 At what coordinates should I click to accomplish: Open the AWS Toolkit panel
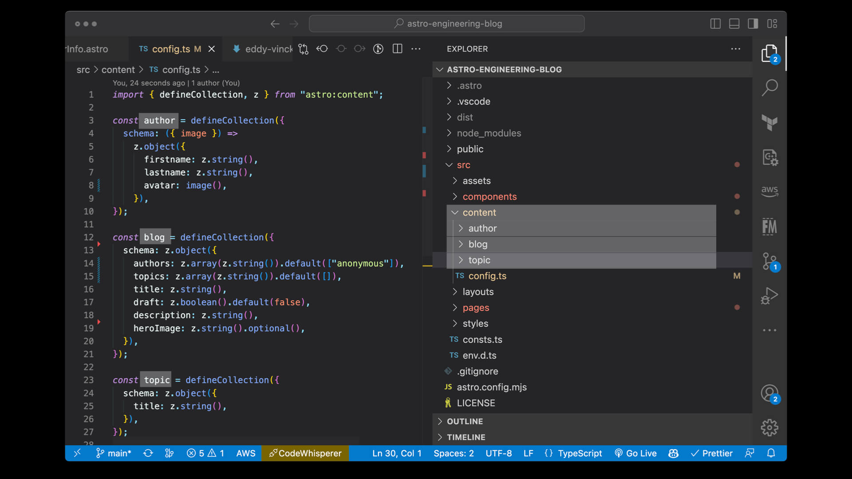point(769,191)
